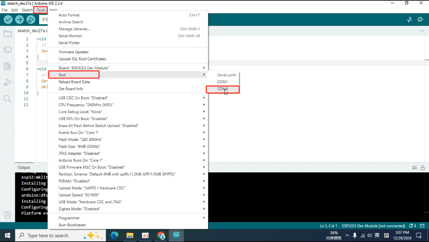Open Google Chrome from taskbar
429x242 pixels.
click(161, 235)
